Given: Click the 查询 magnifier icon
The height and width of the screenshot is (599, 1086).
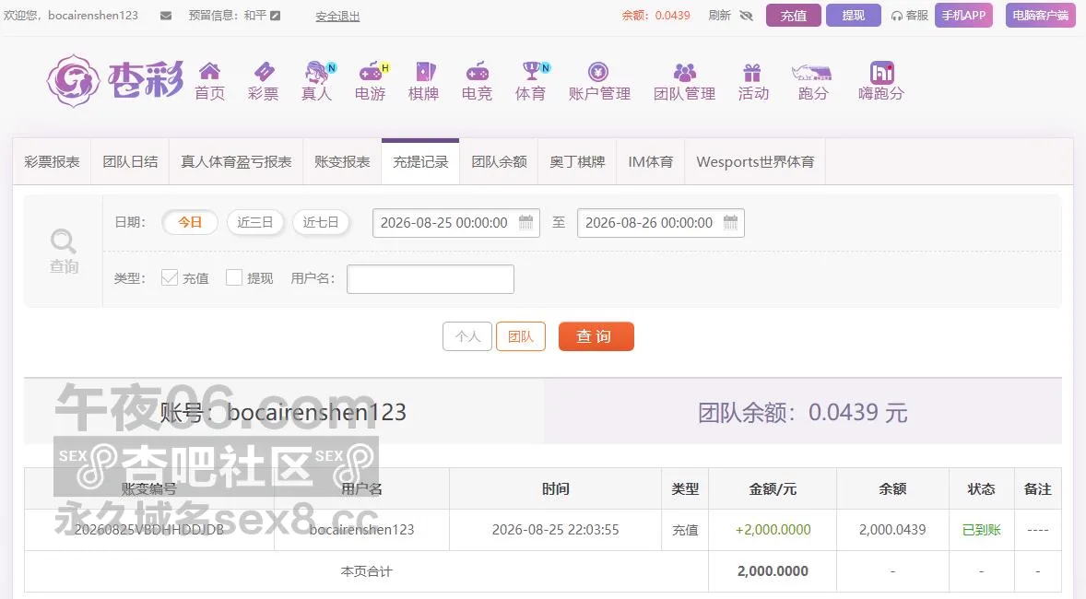Looking at the screenshot, I should [63, 241].
